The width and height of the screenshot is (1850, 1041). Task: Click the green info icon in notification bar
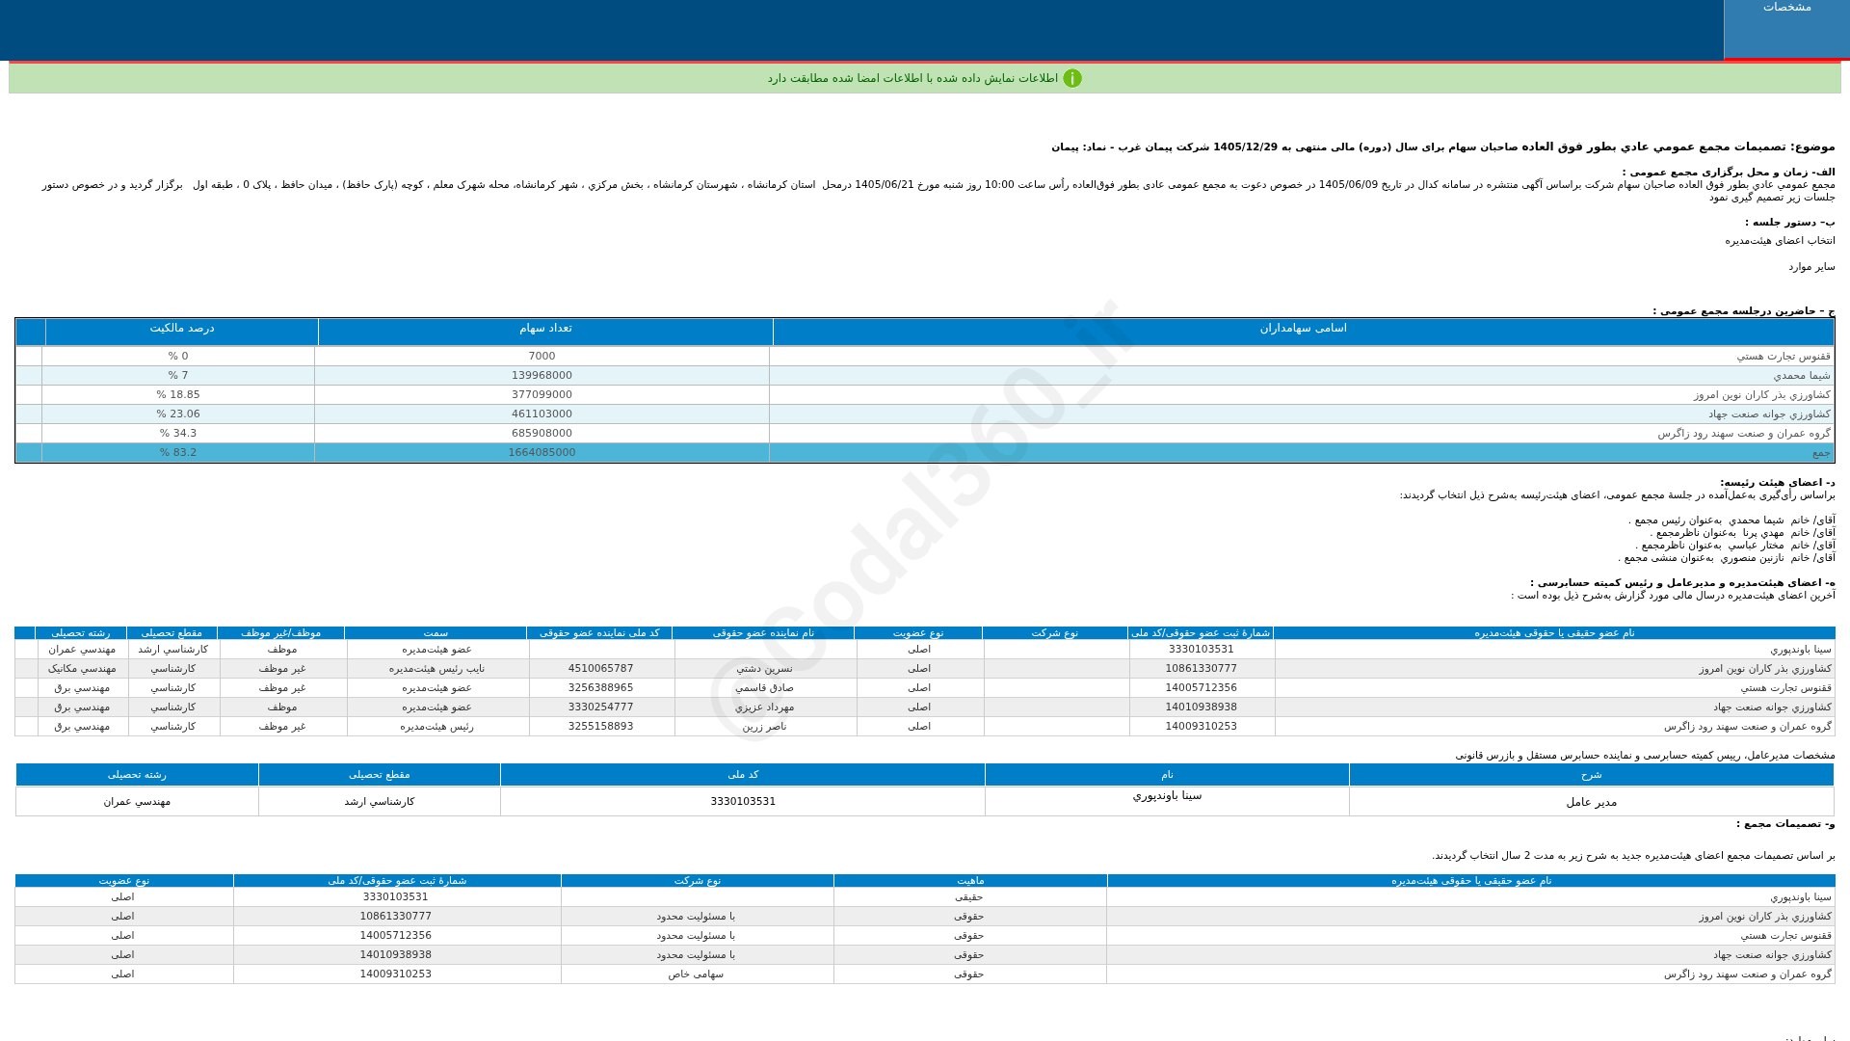[x=1072, y=78]
